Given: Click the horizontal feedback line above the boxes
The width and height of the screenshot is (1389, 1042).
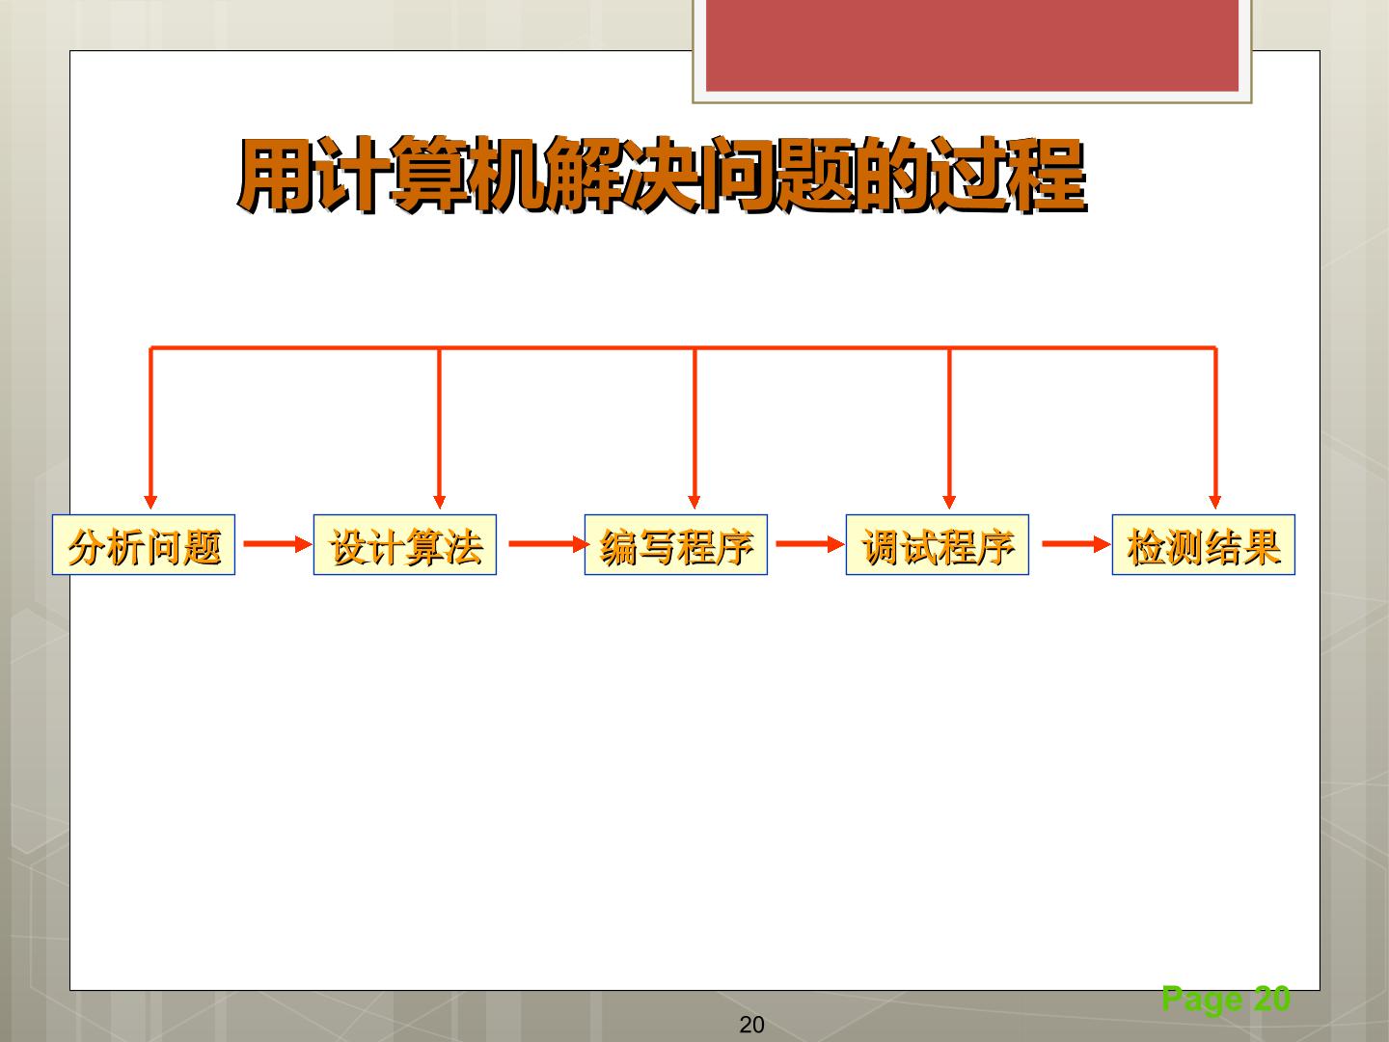Looking at the screenshot, I should point(683,347).
